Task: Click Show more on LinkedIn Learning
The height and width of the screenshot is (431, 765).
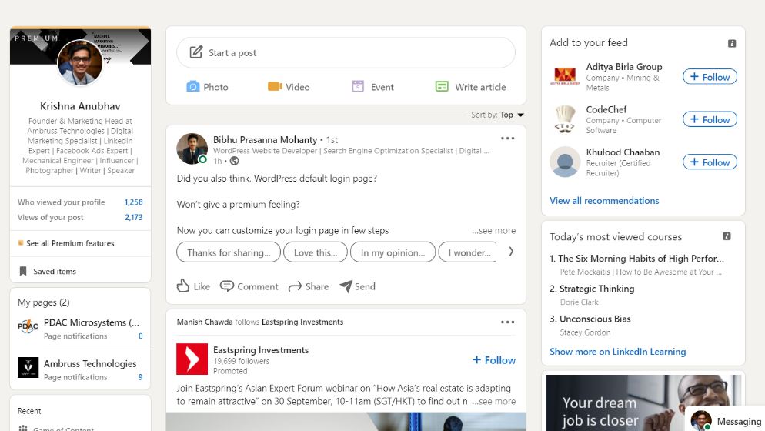Action: pos(618,352)
